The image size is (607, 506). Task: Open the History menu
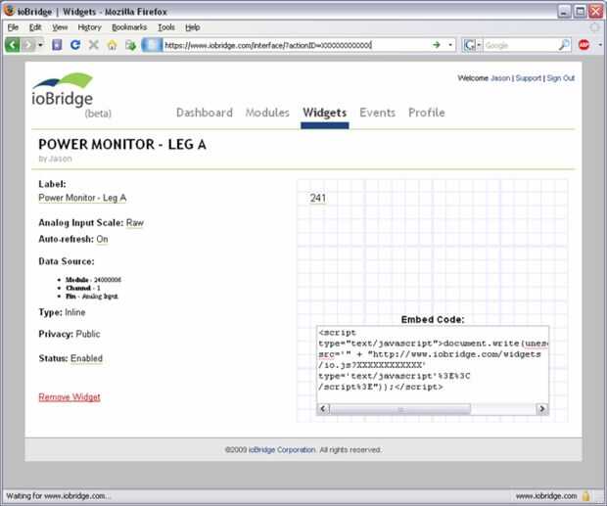pyautogui.click(x=89, y=27)
